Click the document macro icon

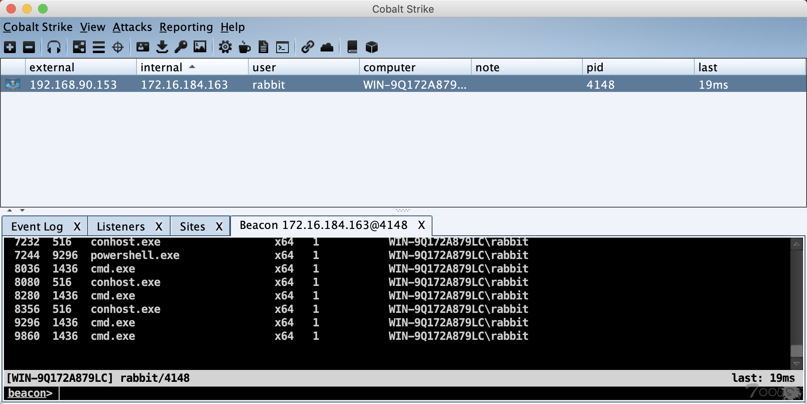[263, 47]
